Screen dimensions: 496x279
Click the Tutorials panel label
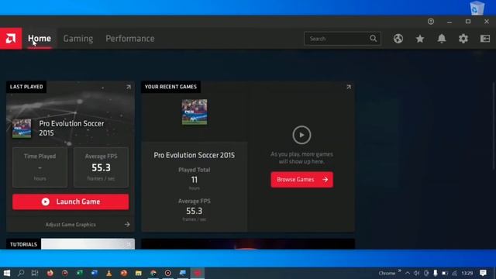tap(23, 244)
